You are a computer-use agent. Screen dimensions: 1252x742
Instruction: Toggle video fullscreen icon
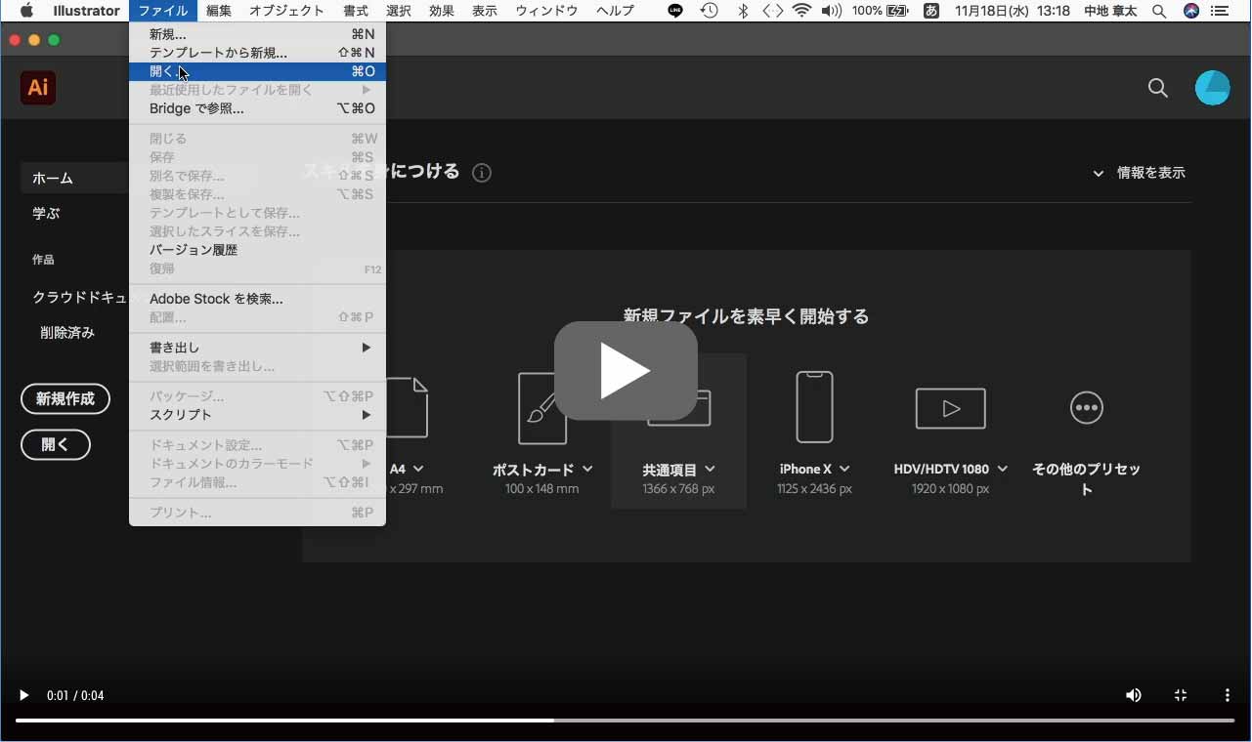(x=1181, y=695)
